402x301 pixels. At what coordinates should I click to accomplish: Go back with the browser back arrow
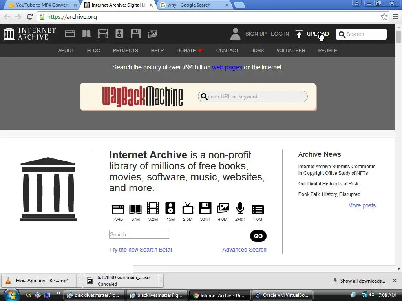click(7, 16)
